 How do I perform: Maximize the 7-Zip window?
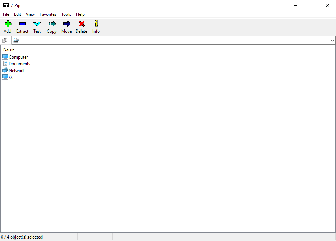click(311, 5)
